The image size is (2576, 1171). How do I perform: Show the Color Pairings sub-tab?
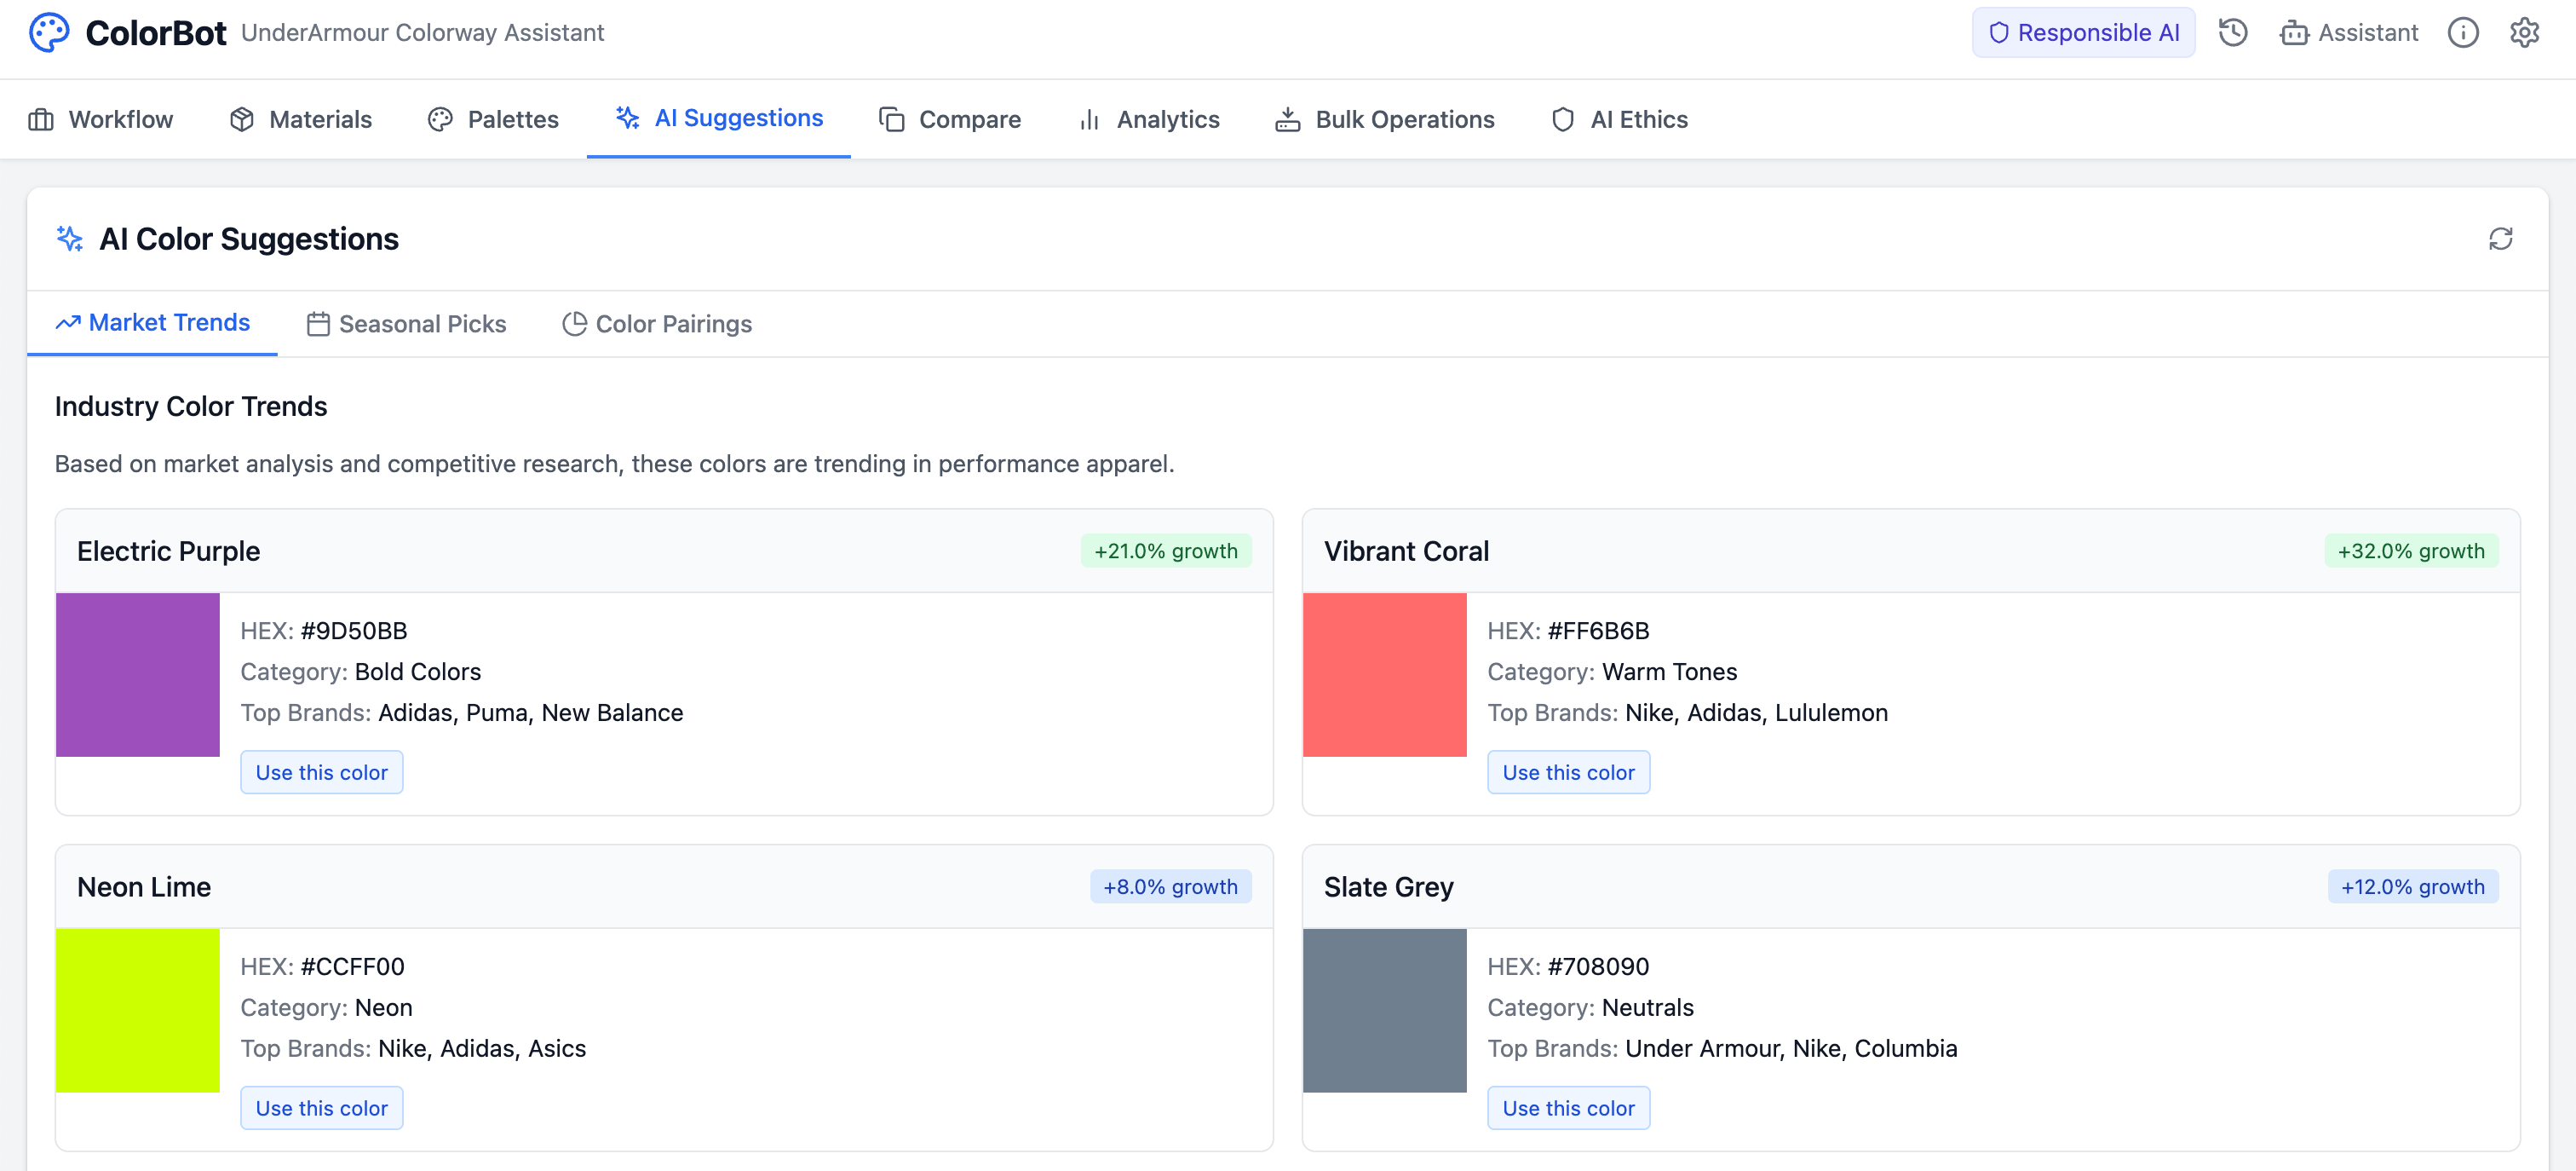pos(657,324)
